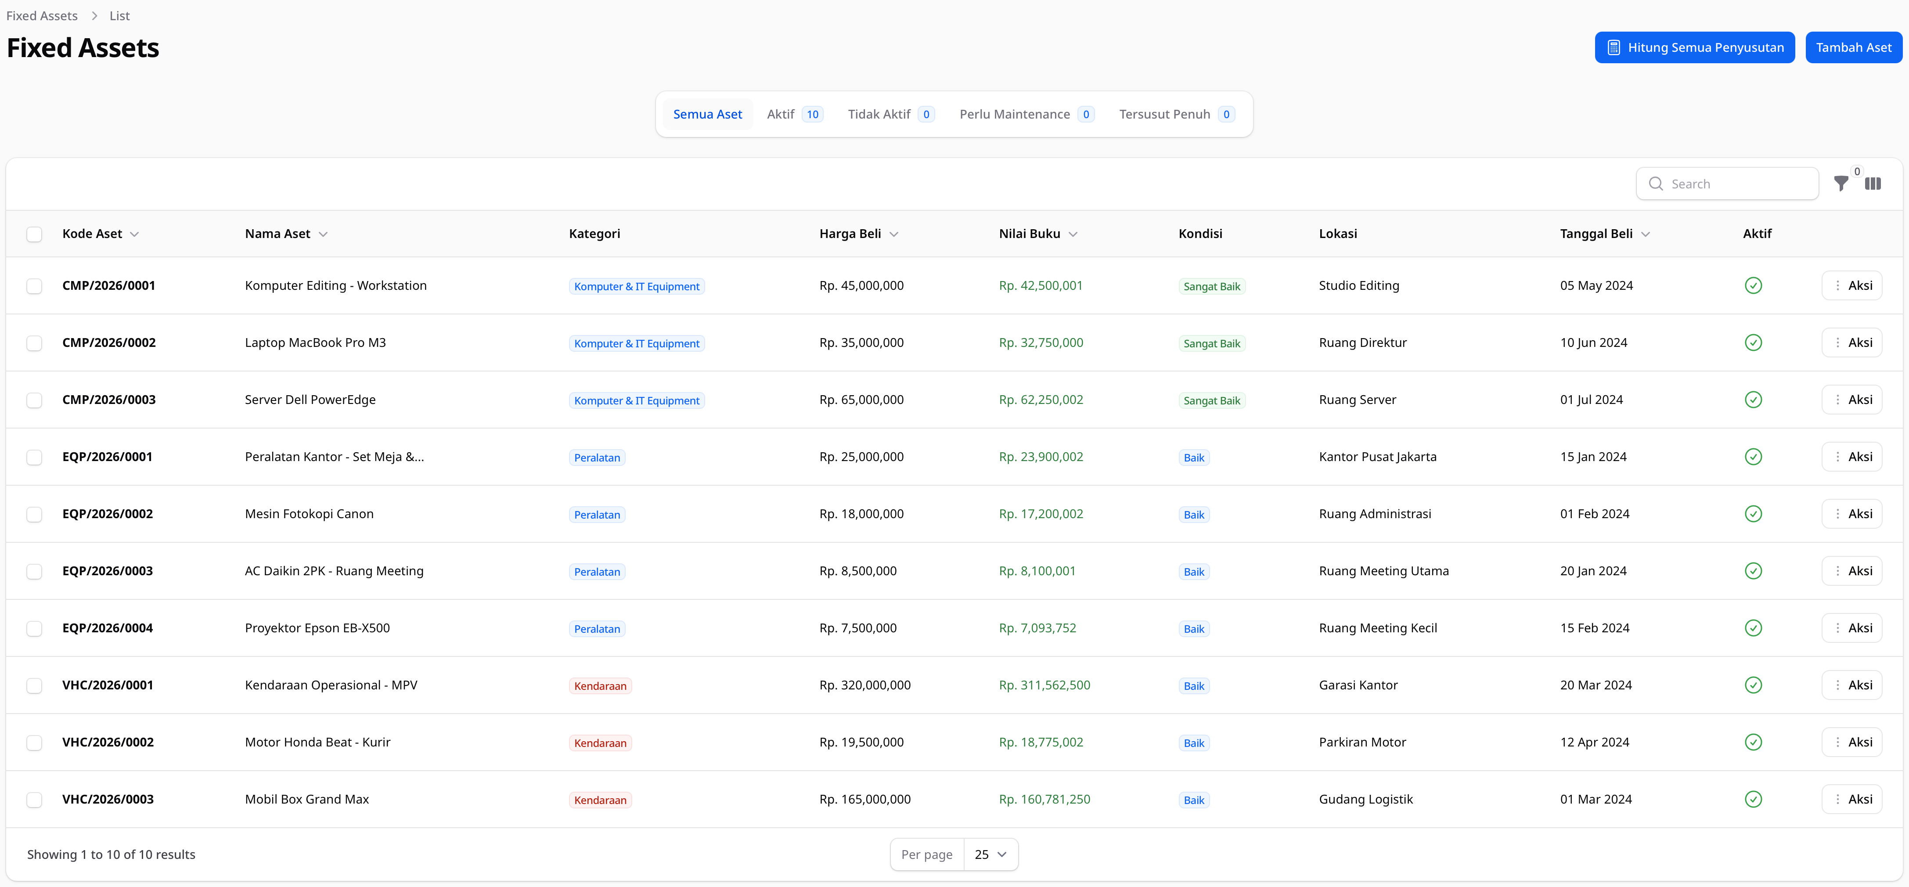Toggle the select-all header checkbox
Viewport: 1909px width, 887px height.
pyautogui.click(x=34, y=234)
